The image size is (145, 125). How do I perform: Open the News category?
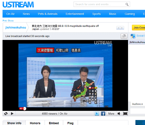pos(26,14)
